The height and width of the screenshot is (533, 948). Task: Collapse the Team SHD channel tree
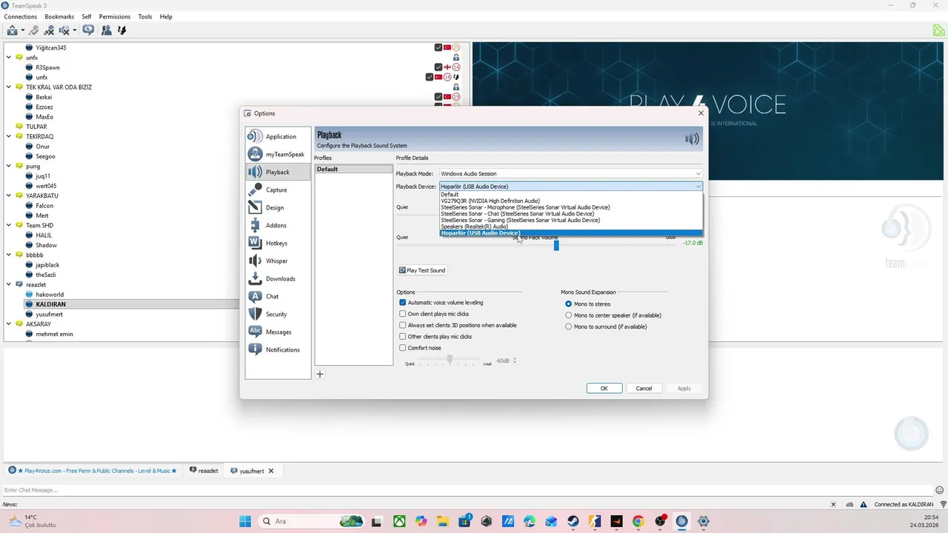point(10,225)
